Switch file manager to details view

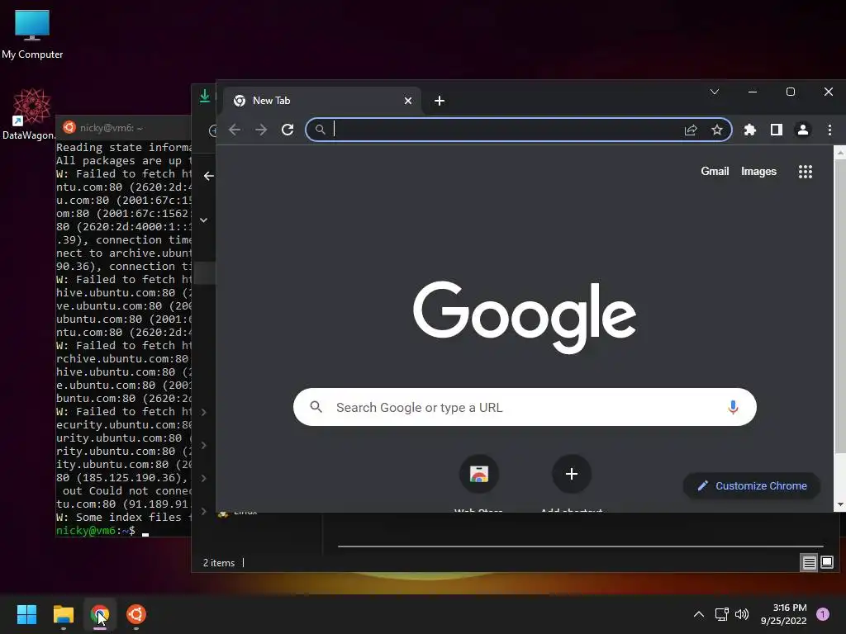click(810, 563)
